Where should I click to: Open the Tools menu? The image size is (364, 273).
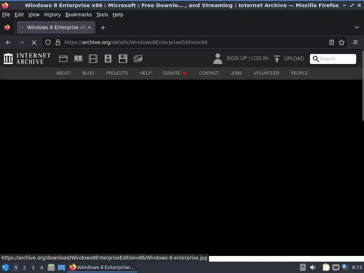click(x=102, y=15)
